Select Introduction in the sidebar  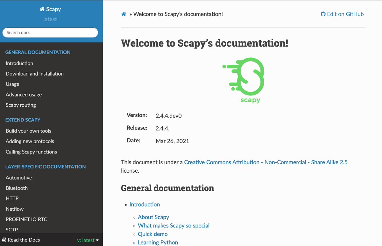tap(19, 63)
